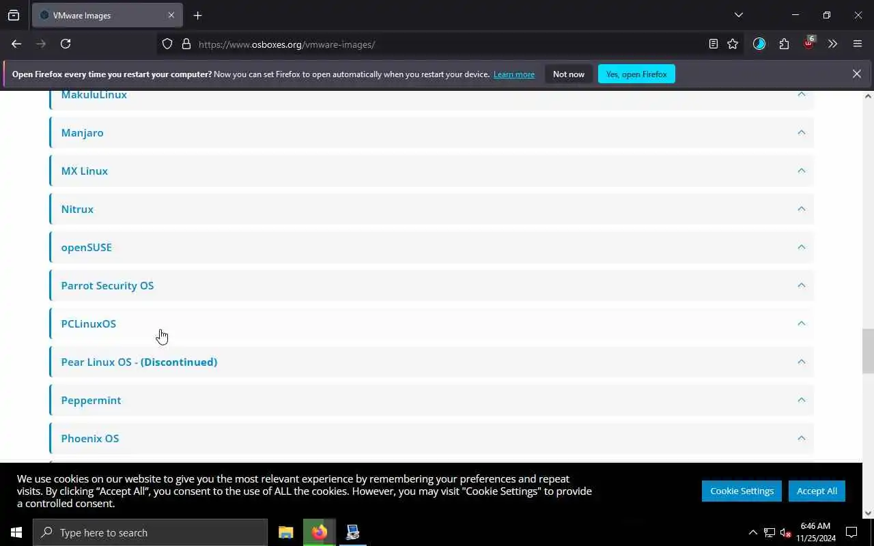Open the Windows Start menu
The width and height of the screenshot is (874, 546).
pos(16,532)
